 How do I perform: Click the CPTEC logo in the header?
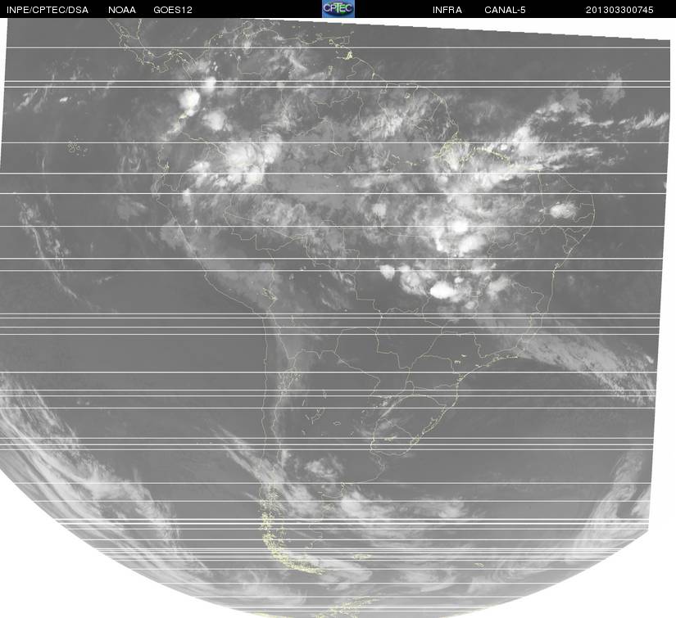pos(338,9)
